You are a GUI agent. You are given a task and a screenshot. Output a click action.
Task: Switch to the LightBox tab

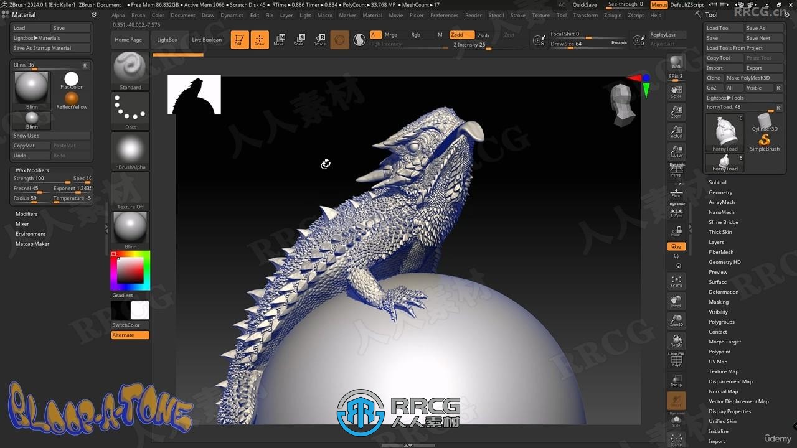167,40
